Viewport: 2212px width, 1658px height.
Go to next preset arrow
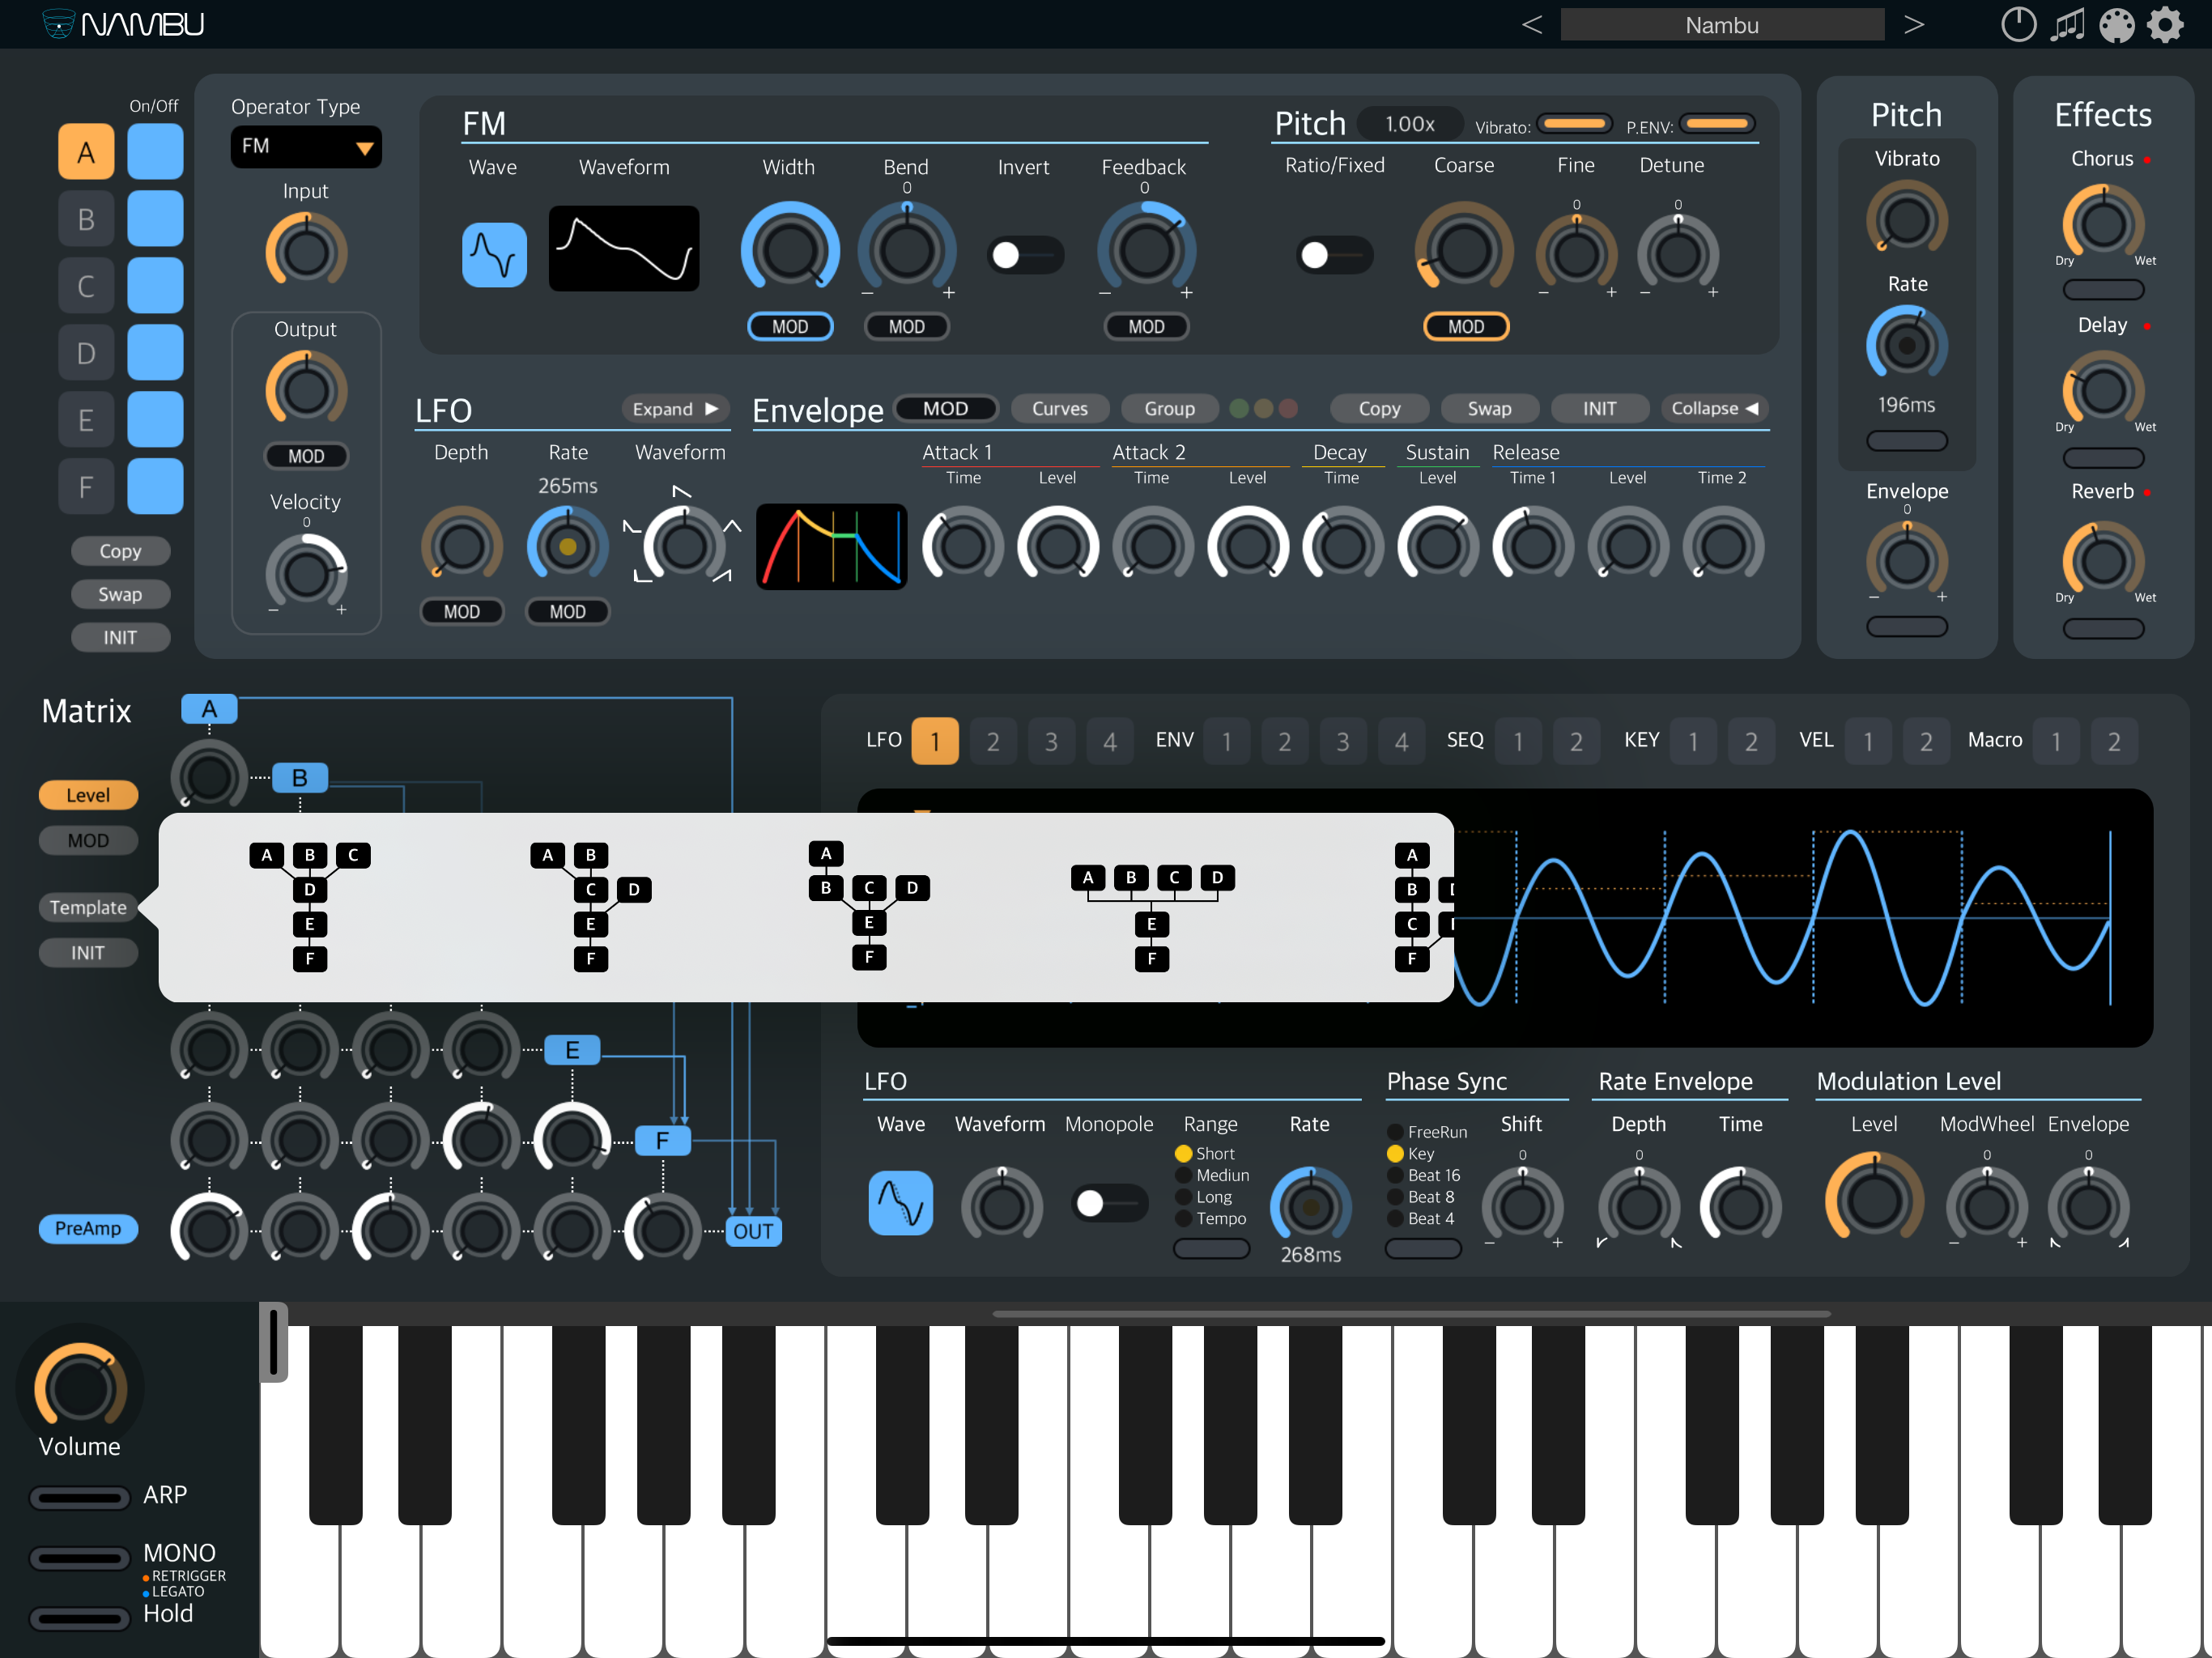1913,25
